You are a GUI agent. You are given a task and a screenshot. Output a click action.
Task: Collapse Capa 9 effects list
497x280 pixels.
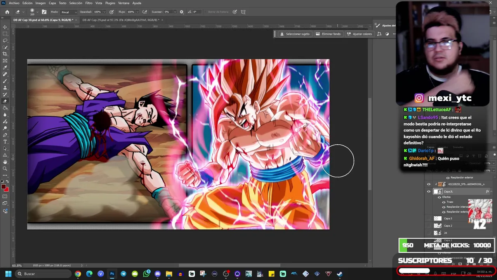(492, 191)
